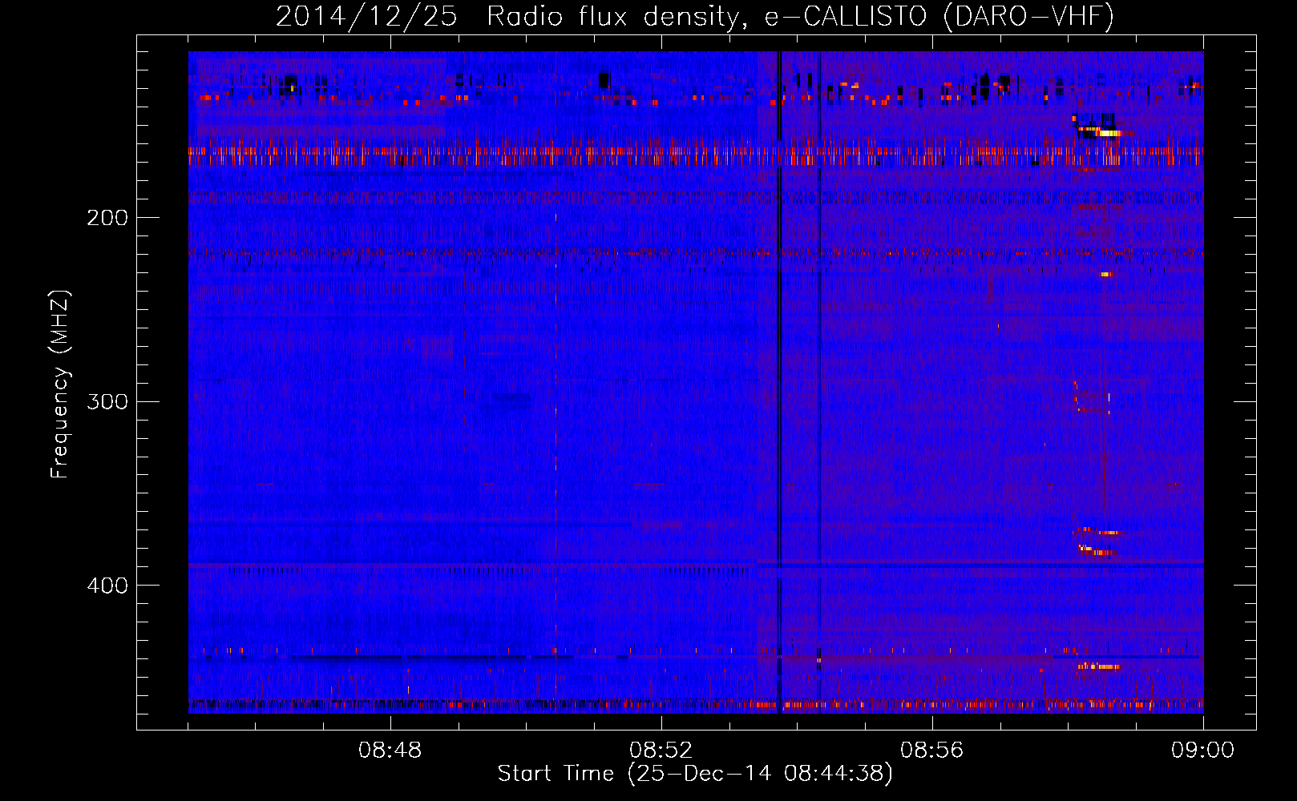Click the 08:52 time tick label
The width and height of the screenshot is (1297, 801).
661,751
